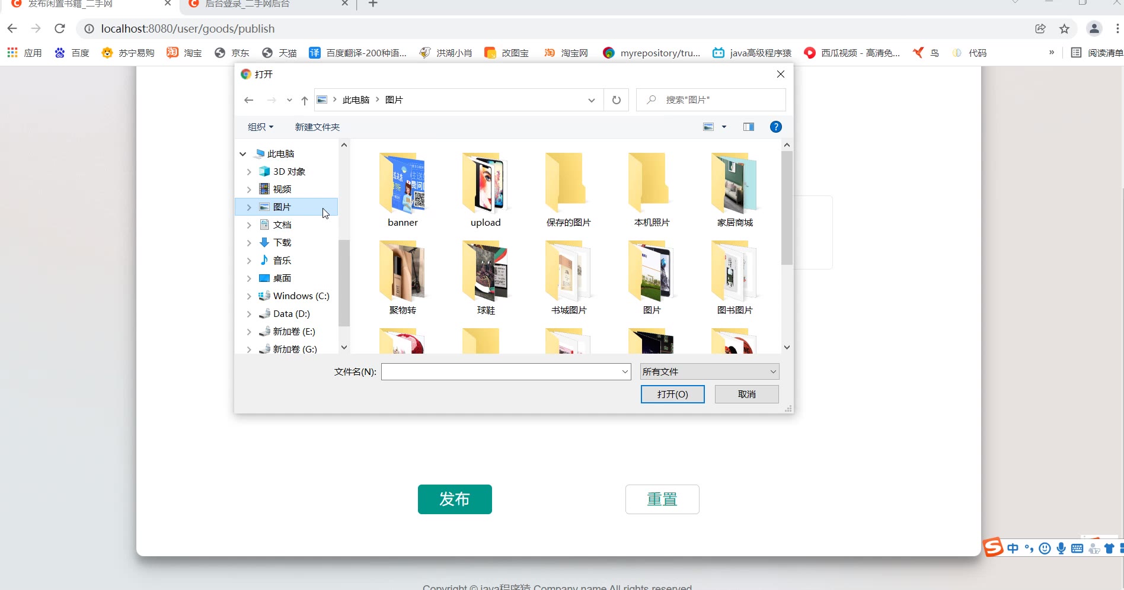This screenshot has height=590, width=1124.
Task: Go back in file dialog history
Action: tap(249, 100)
